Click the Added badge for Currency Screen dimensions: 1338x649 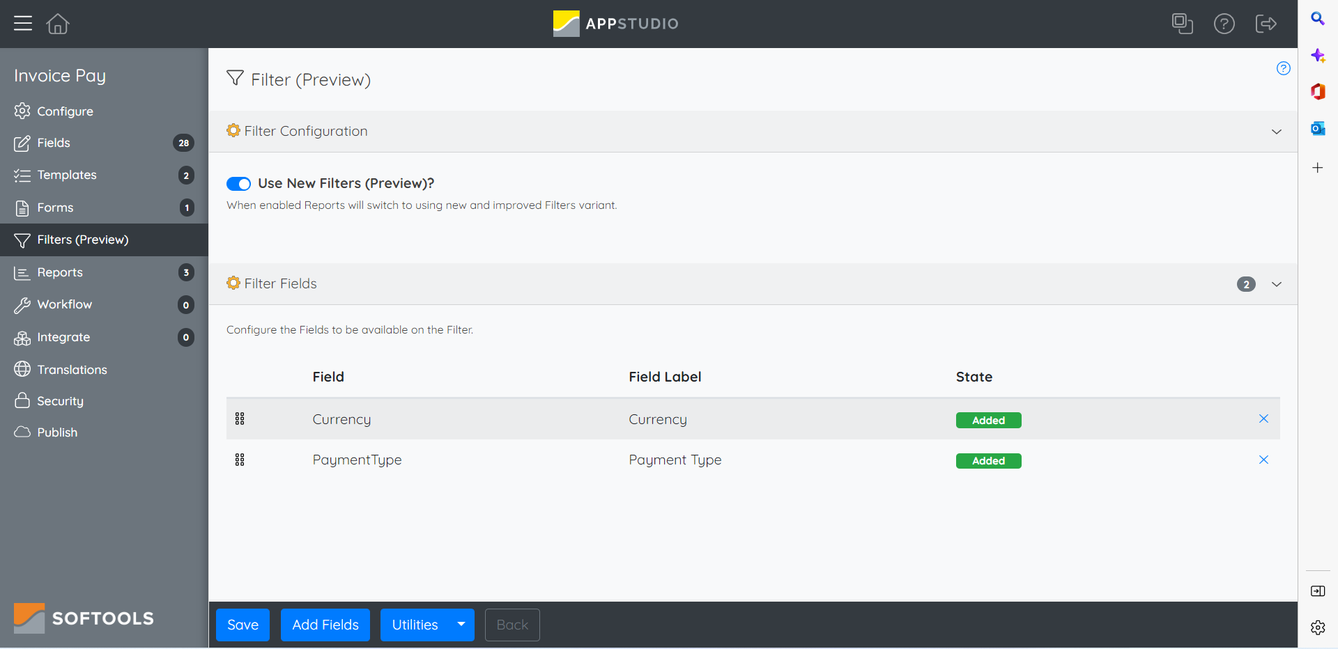point(988,420)
